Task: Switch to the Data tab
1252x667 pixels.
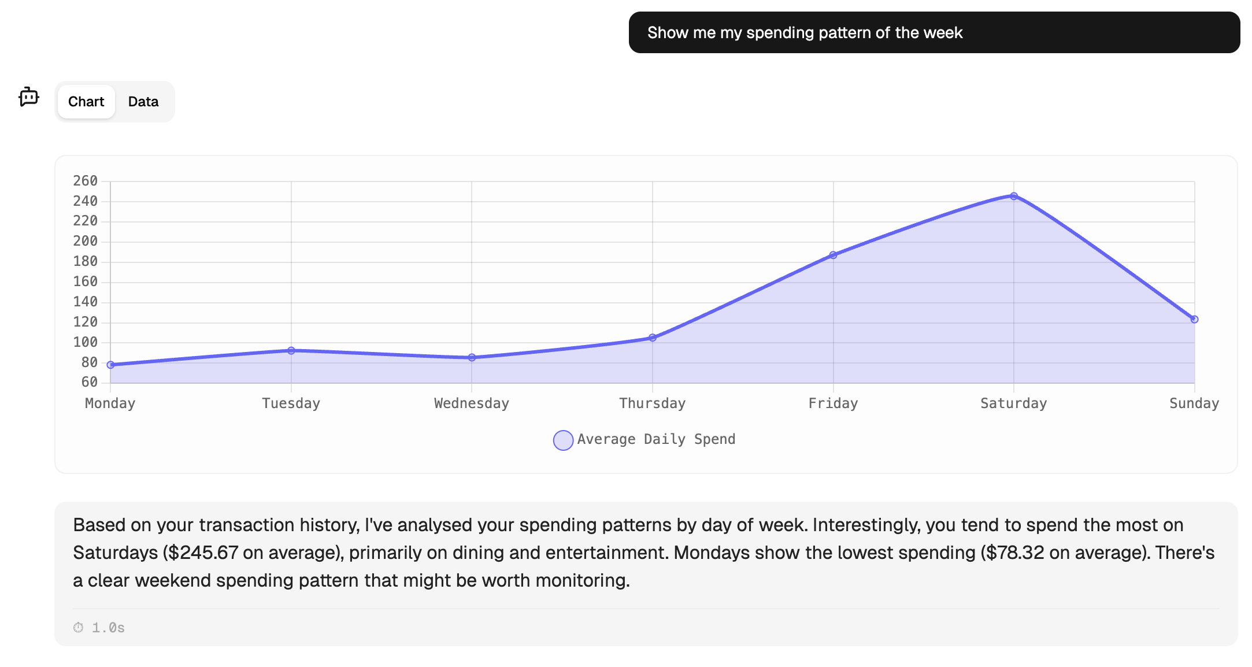Action: (x=143, y=102)
